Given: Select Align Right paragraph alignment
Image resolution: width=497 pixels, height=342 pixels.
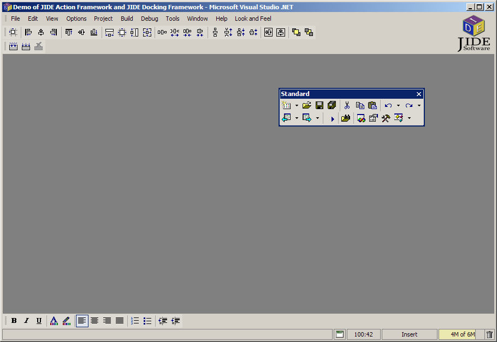Looking at the screenshot, I should (x=107, y=321).
